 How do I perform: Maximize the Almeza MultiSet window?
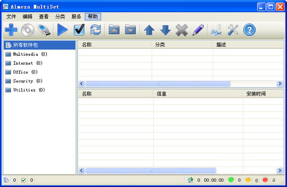271,7
